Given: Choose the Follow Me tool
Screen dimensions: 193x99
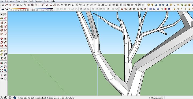Looking at the screenshot, I should pyautogui.click(x=5, y=42).
